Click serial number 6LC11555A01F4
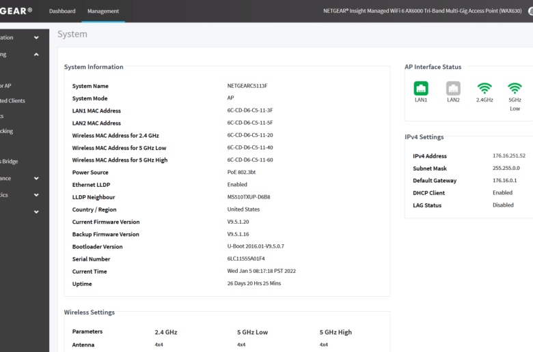533x352 pixels. coord(246,259)
